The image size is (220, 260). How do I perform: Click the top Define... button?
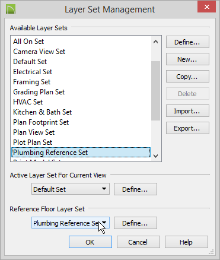pyautogui.click(x=187, y=42)
